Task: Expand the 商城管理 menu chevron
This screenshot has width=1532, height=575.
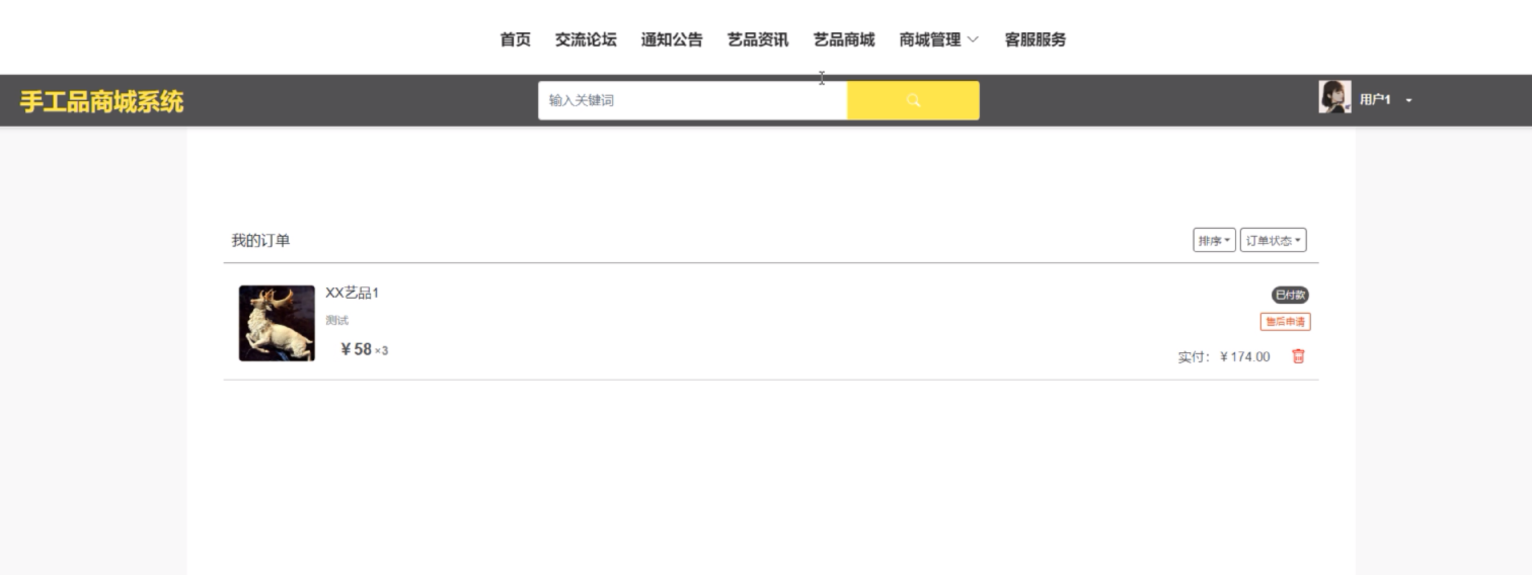Action: [973, 40]
